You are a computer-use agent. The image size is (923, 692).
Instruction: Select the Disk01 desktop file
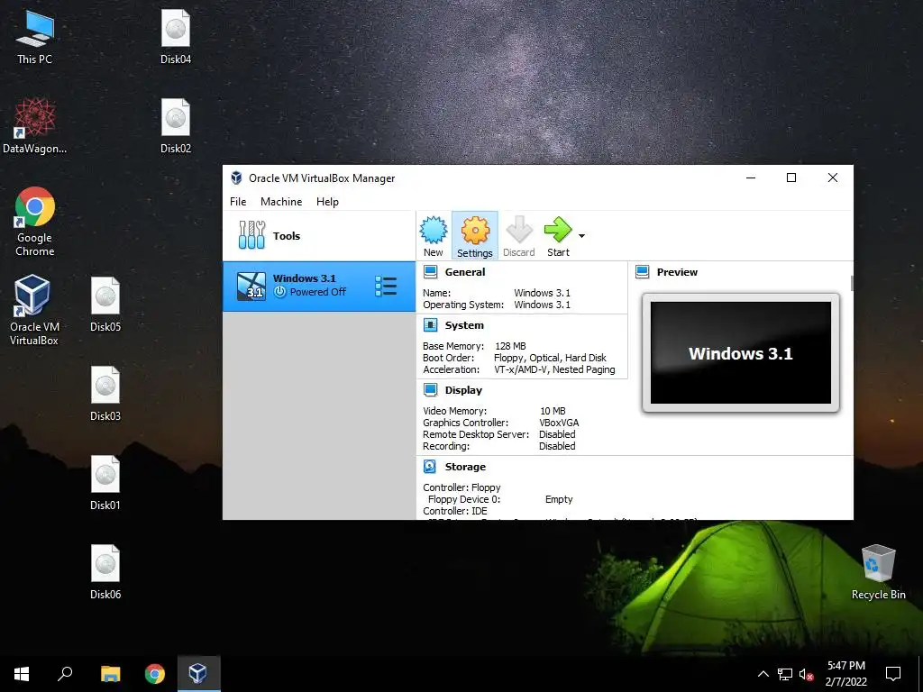coord(105,483)
